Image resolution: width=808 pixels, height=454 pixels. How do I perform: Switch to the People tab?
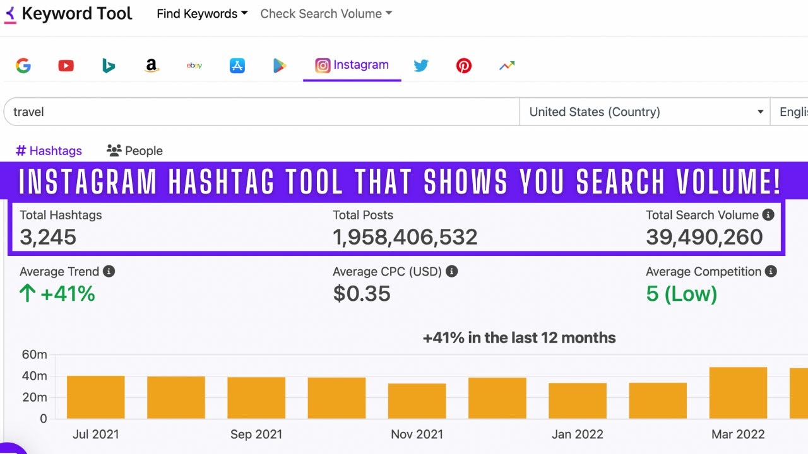tap(134, 151)
